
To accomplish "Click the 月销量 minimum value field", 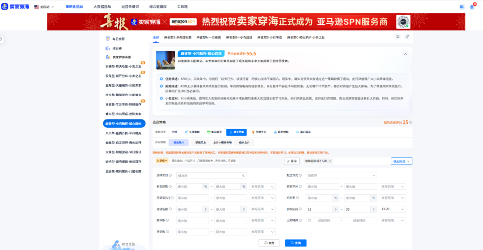I will tap(192, 198).
